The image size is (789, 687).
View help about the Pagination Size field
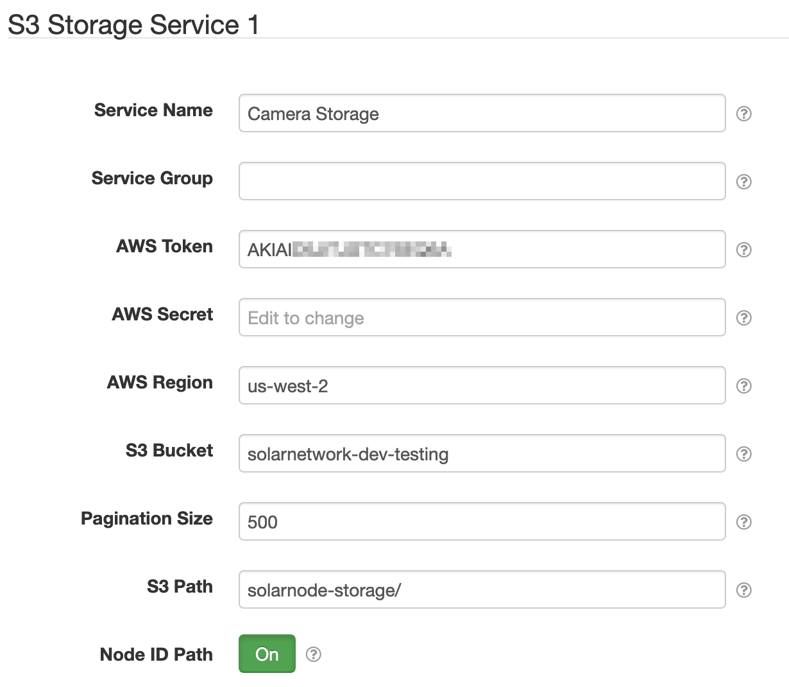pyautogui.click(x=743, y=522)
